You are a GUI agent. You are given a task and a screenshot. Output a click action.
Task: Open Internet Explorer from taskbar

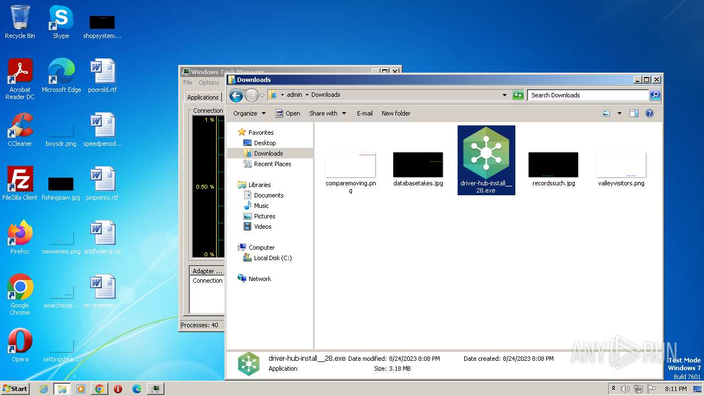(43, 389)
